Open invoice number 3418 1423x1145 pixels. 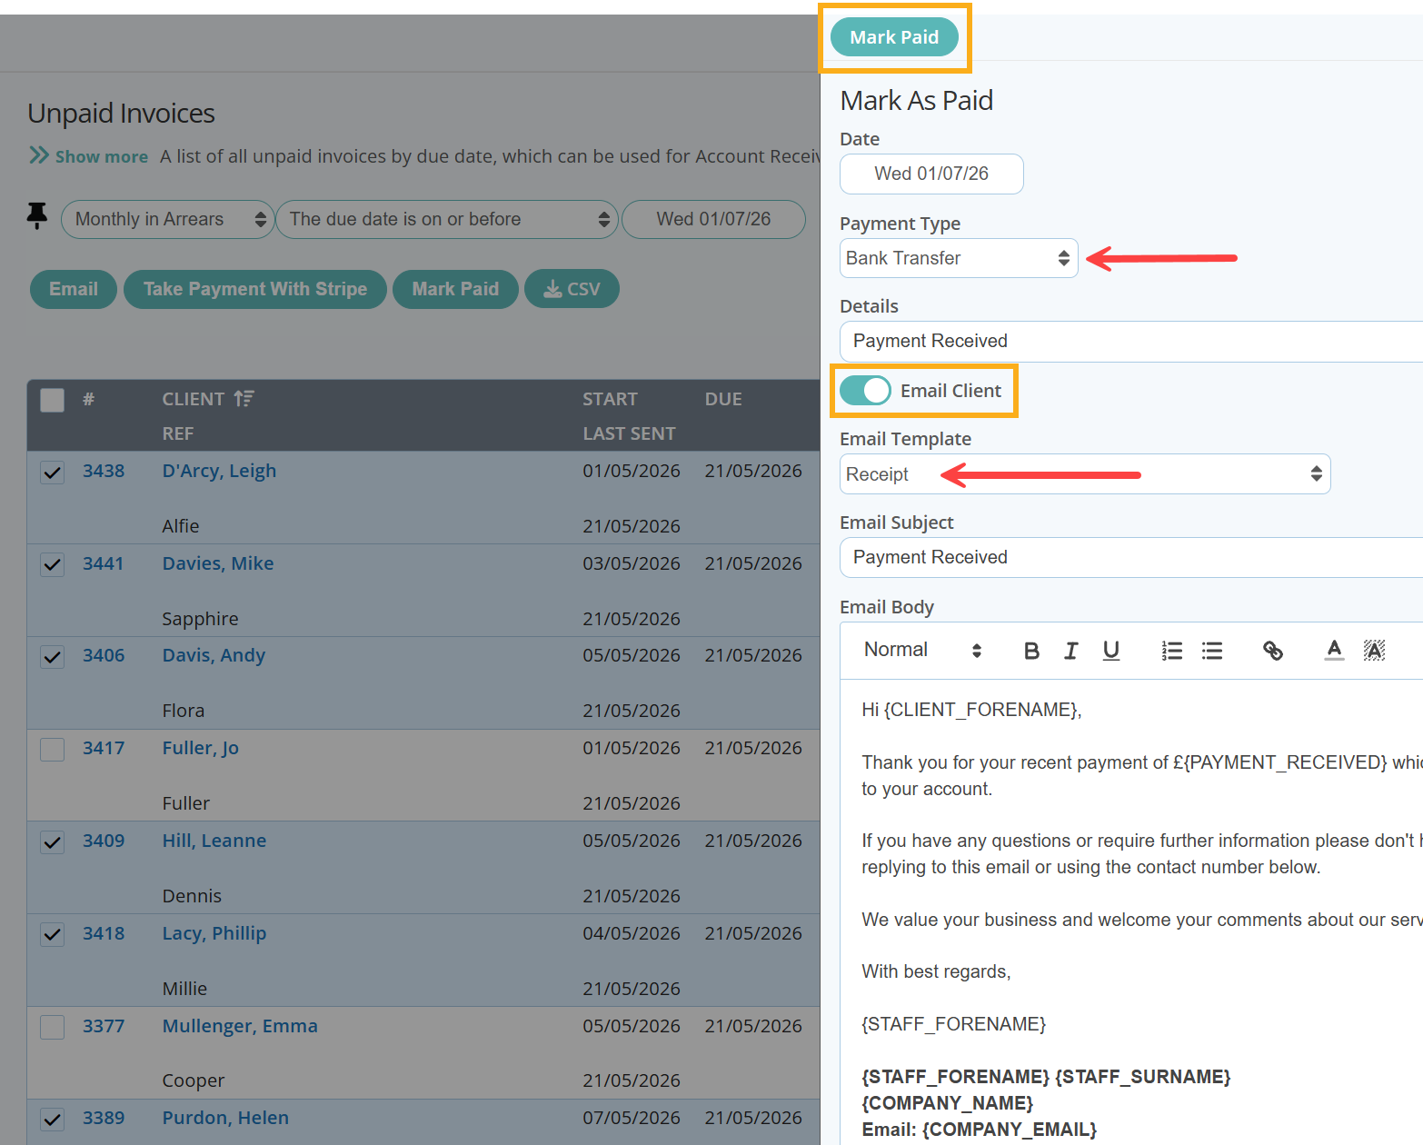[x=104, y=933]
